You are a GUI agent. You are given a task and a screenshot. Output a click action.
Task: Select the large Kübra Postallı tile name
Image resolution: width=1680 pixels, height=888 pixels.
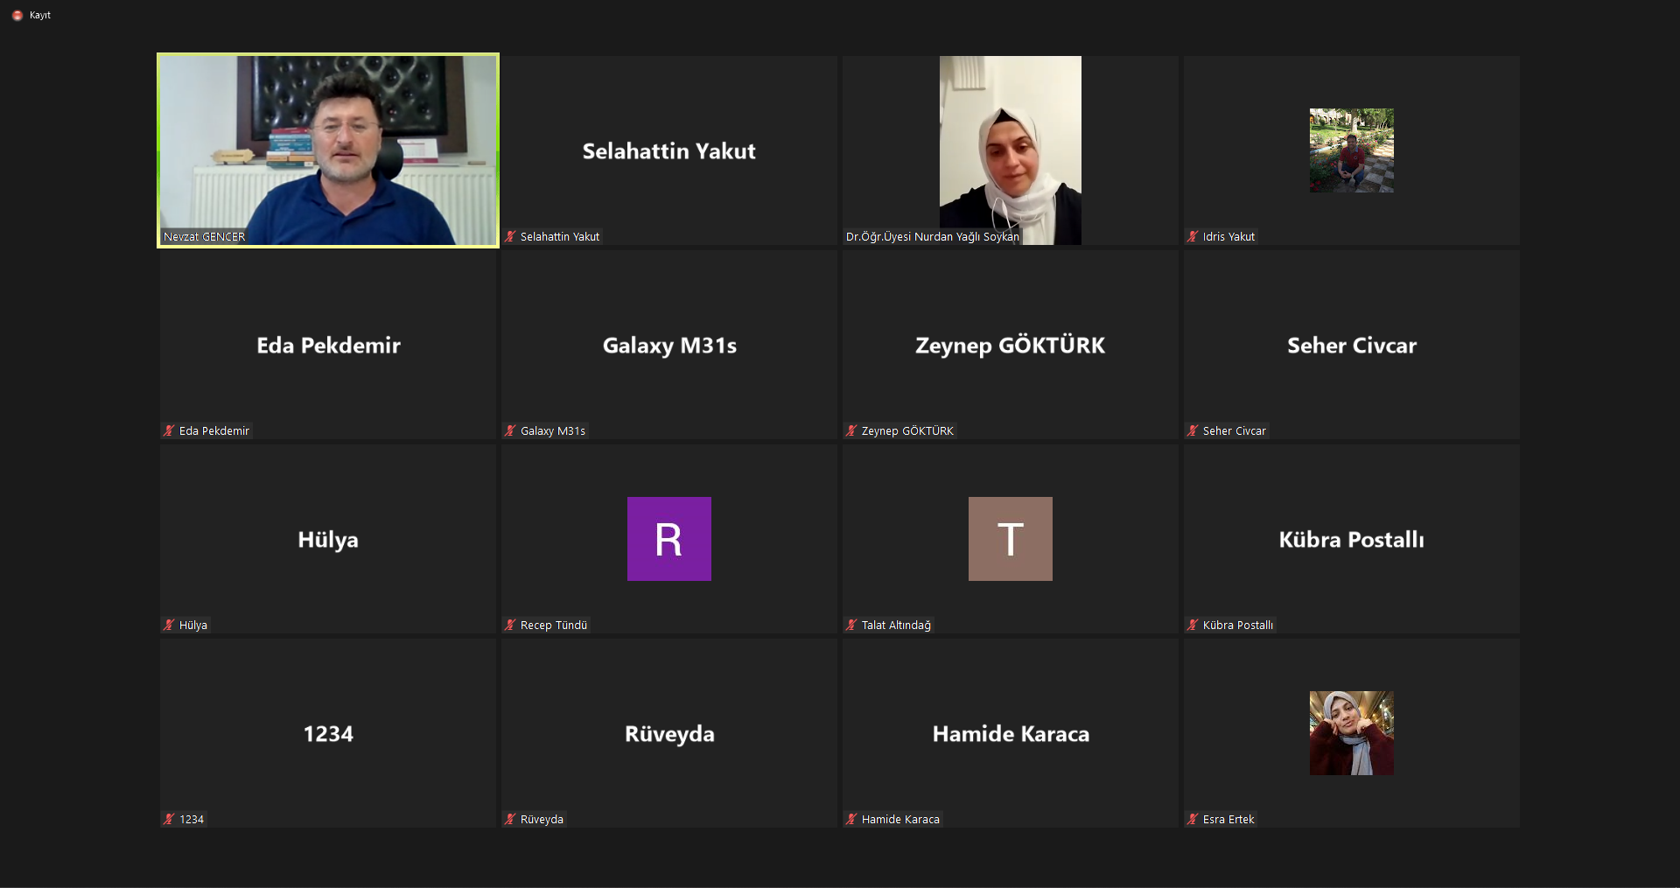[x=1352, y=540]
